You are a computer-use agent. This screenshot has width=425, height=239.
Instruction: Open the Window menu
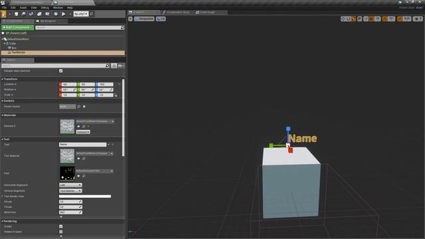[58, 7]
